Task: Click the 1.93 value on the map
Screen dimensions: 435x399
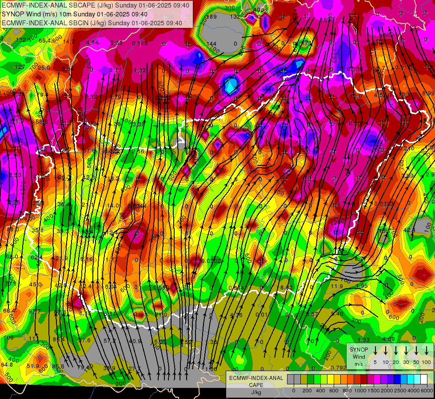Action: pyautogui.click(x=363, y=340)
